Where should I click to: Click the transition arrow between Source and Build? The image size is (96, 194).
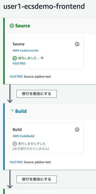10,94
